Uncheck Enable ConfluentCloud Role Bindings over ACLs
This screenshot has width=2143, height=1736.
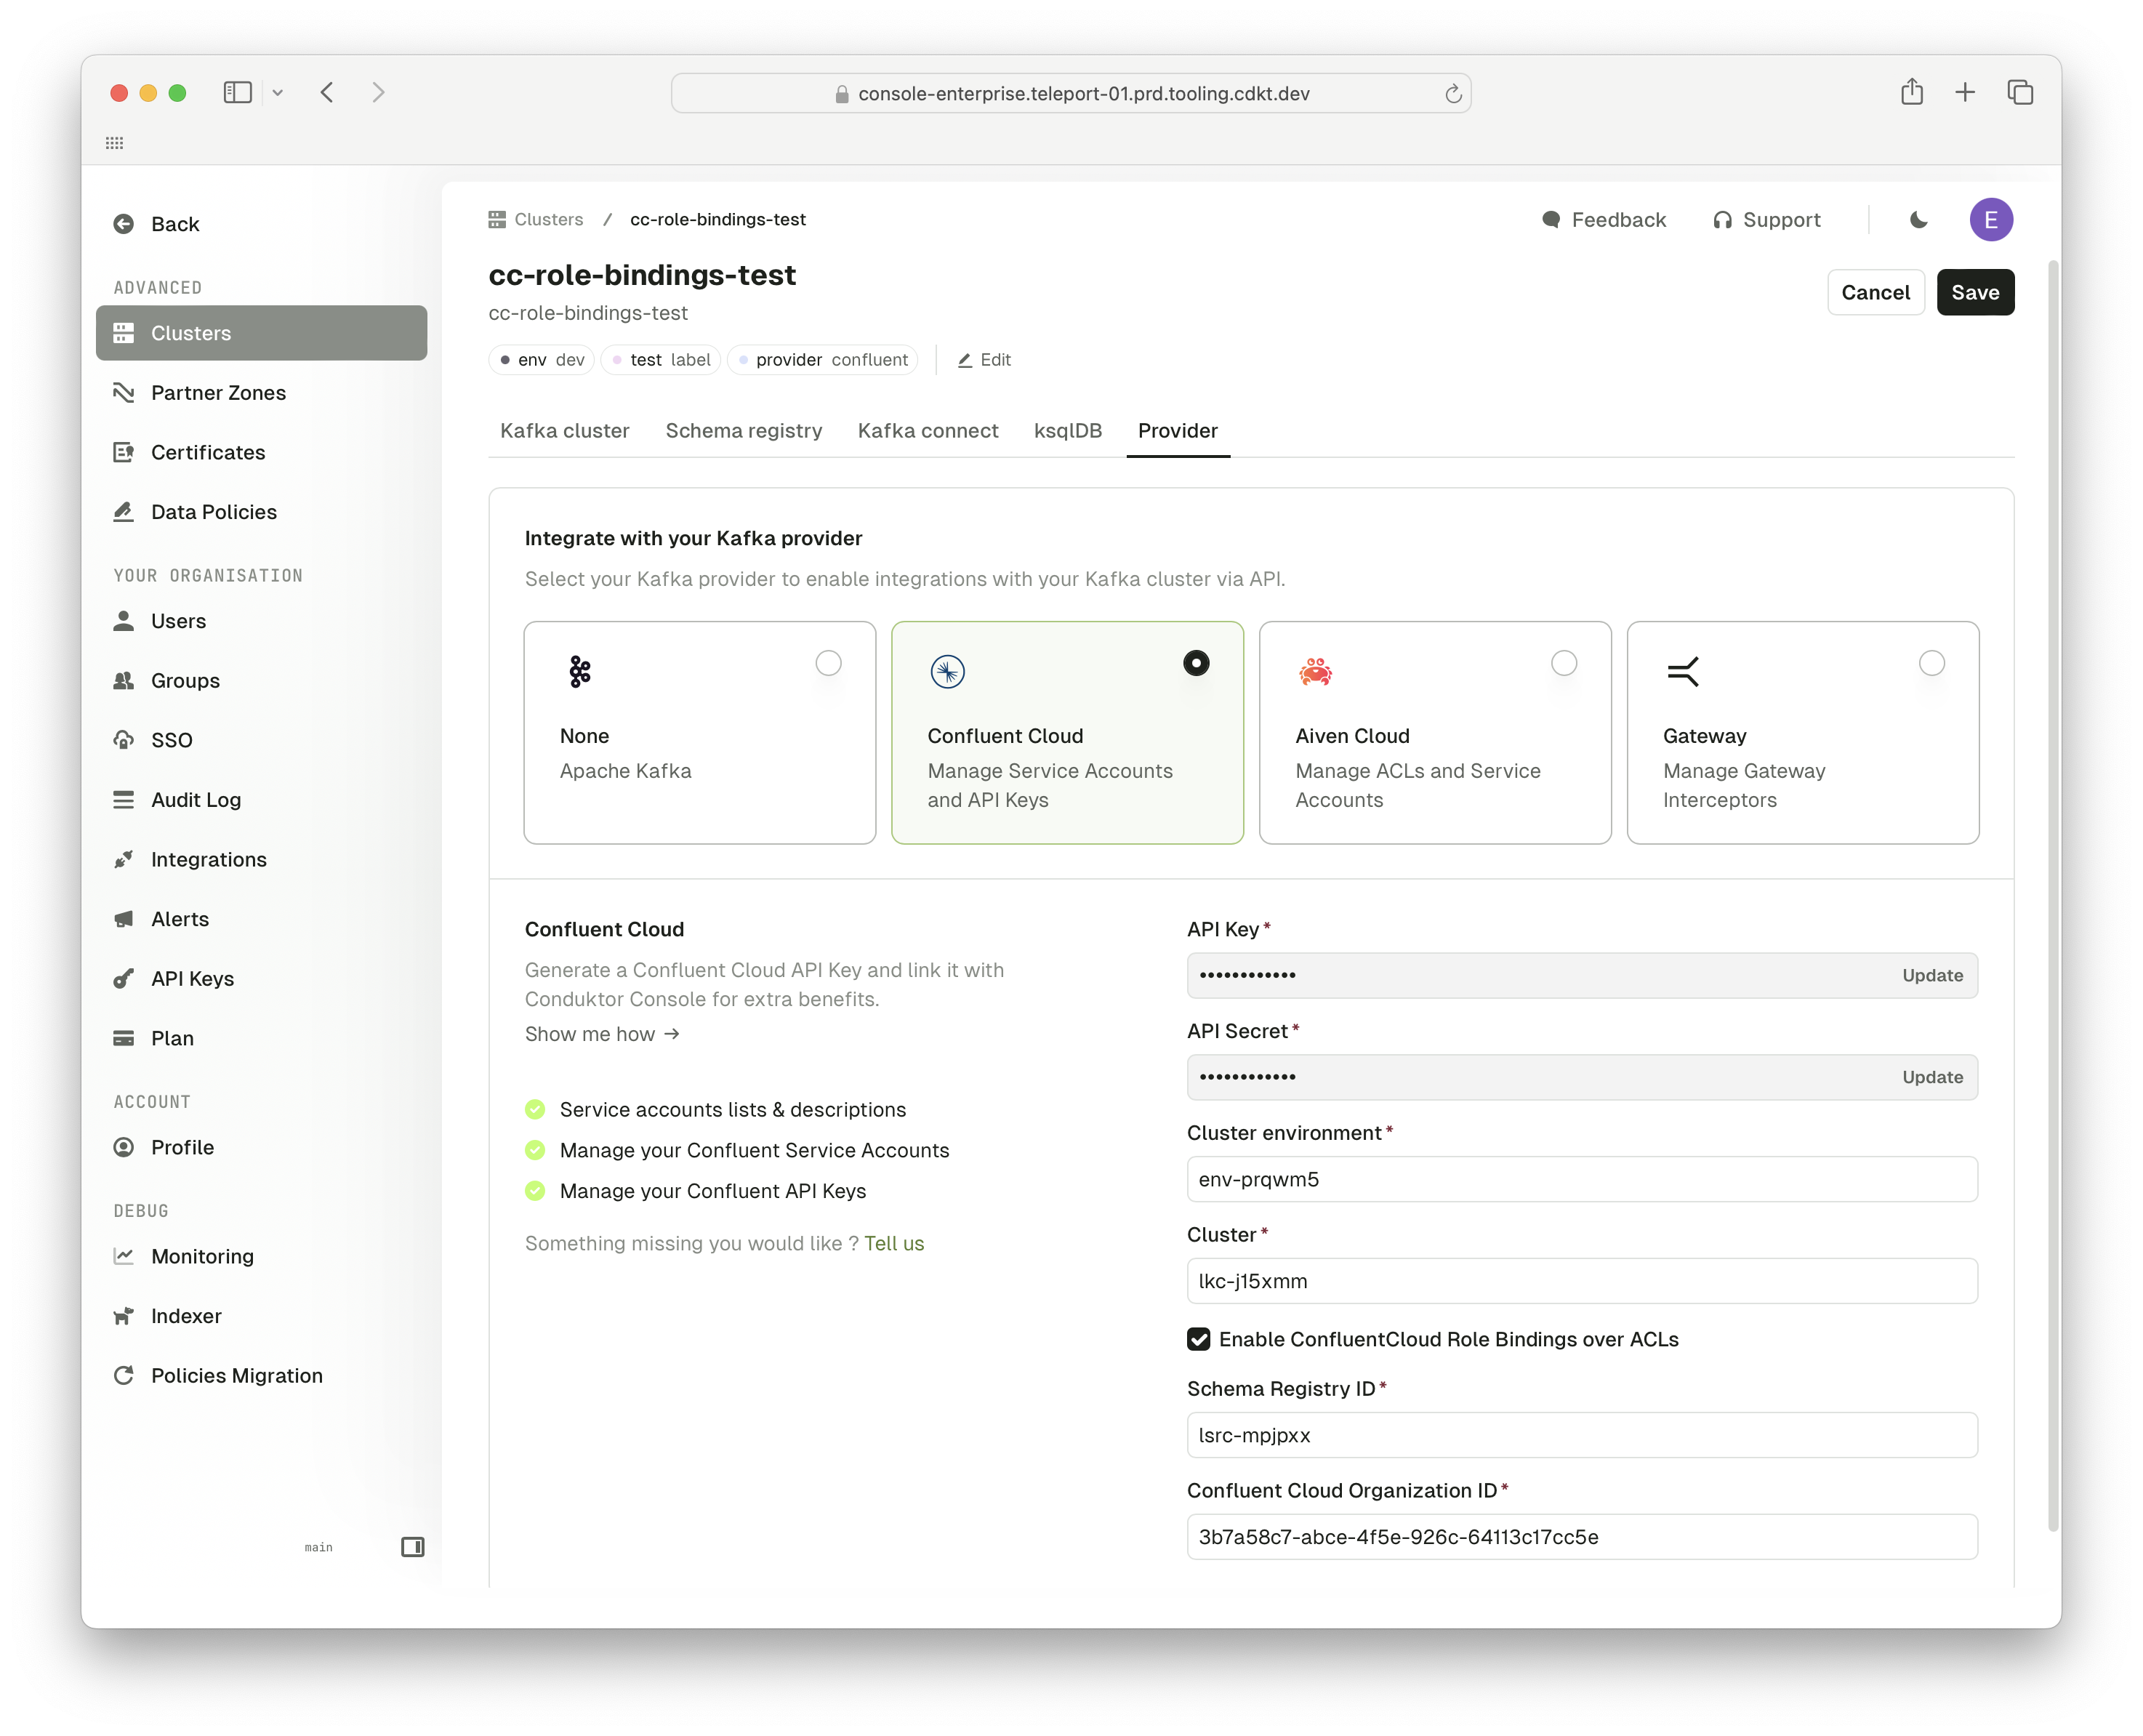[1198, 1339]
